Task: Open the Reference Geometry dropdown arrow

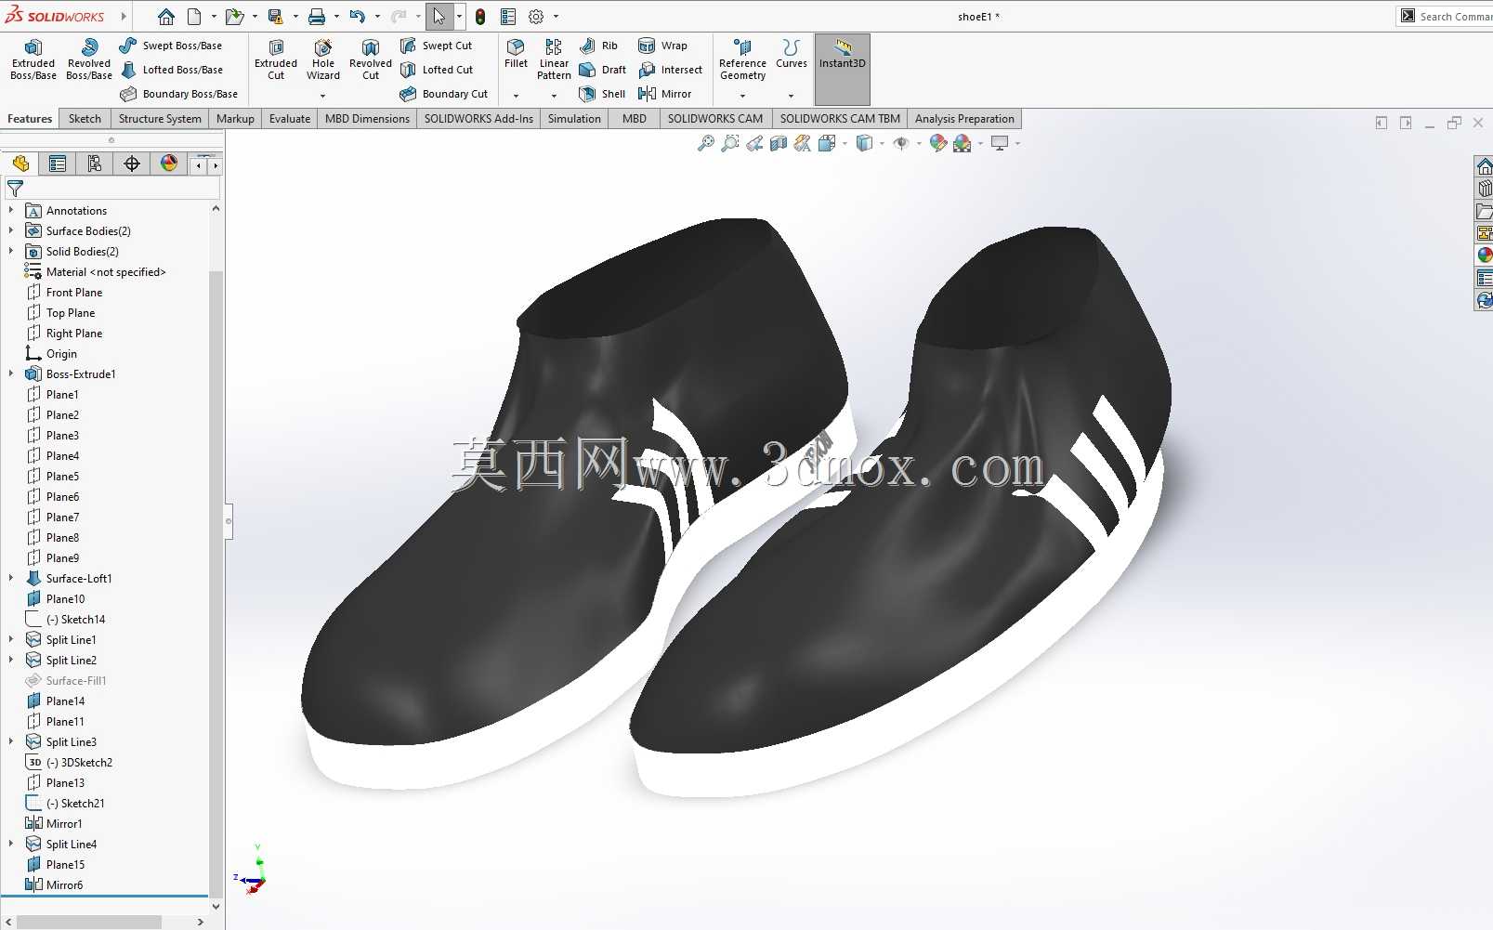Action: coord(742,96)
